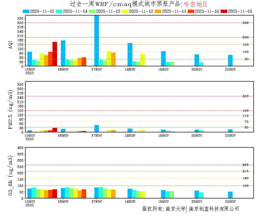Click the orange 2025-11-11 legend swatch

click(x=158, y=11)
